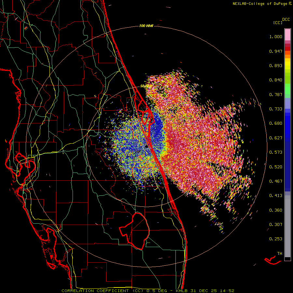Click the DCC product label
This screenshot has width=293, height=293.
coord(286,20)
